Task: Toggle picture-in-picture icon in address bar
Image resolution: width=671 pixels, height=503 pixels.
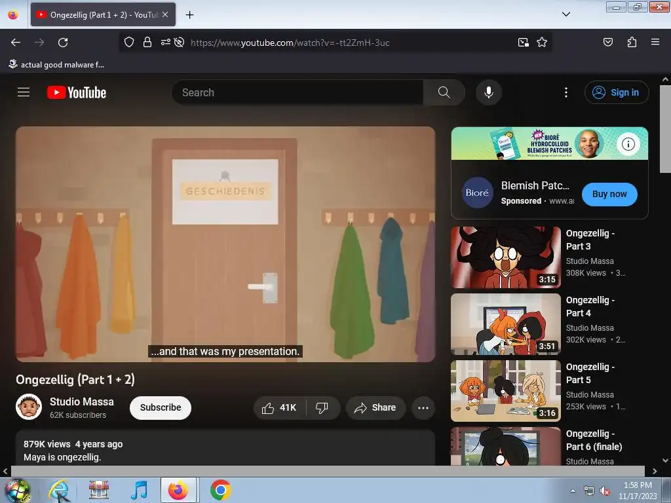Action: click(x=524, y=42)
